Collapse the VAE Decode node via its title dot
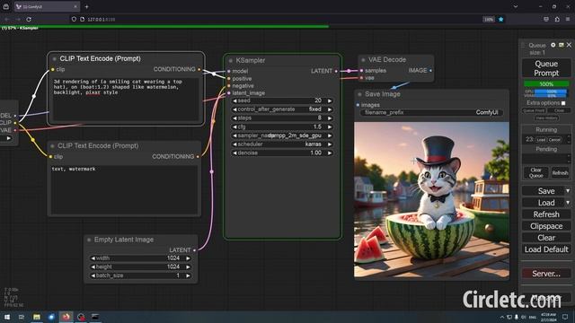The image size is (575, 323). point(363,60)
